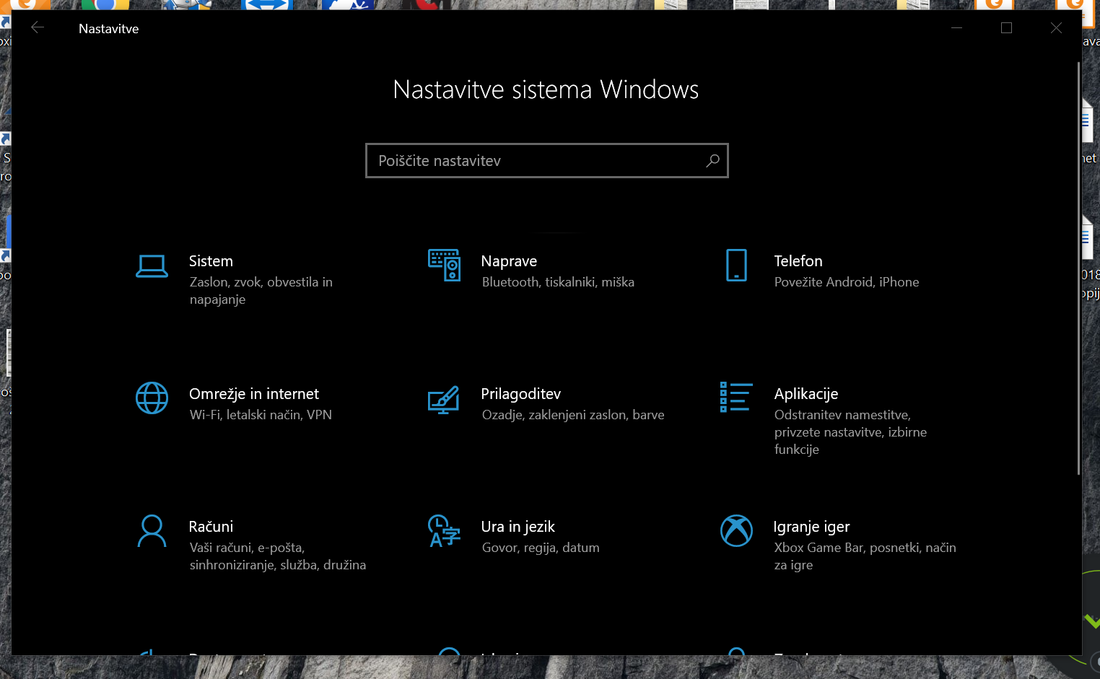
Task: Open the Igranje iger Xbox icon
Action: (x=736, y=530)
